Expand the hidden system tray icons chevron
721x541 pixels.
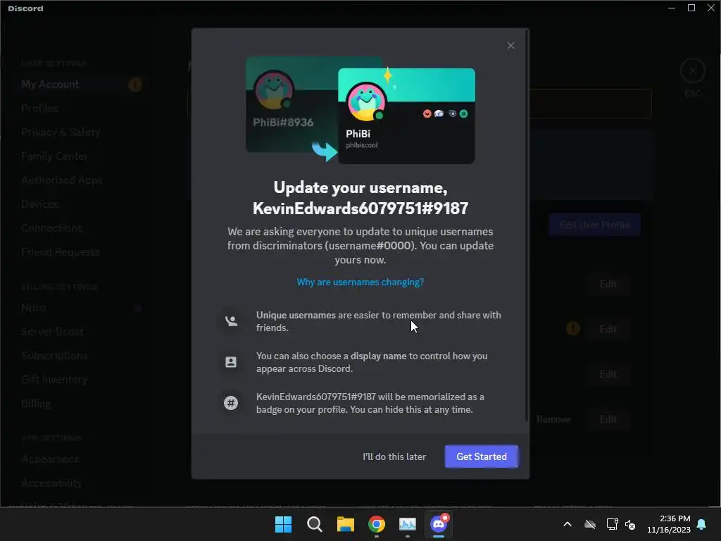pyautogui.click(x=568, y=524)
